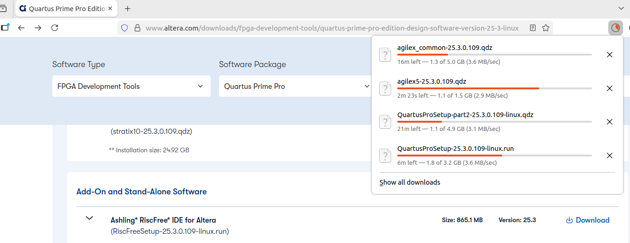
Task: Go back to previous page
Action: coord(21,28)
